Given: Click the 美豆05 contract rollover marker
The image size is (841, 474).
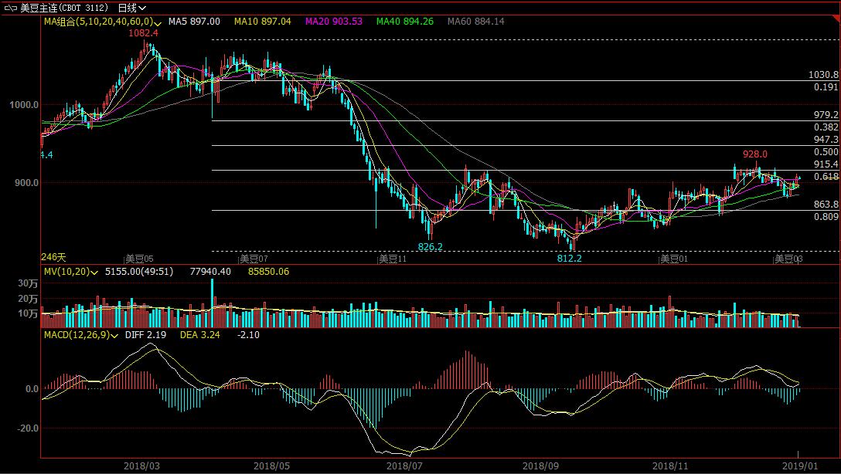Looking at the screenshot, I should (139, 259).
